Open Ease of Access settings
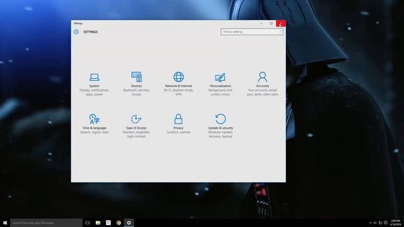The height and width of the screenshot is (227, 404). [x=136, y=125]
